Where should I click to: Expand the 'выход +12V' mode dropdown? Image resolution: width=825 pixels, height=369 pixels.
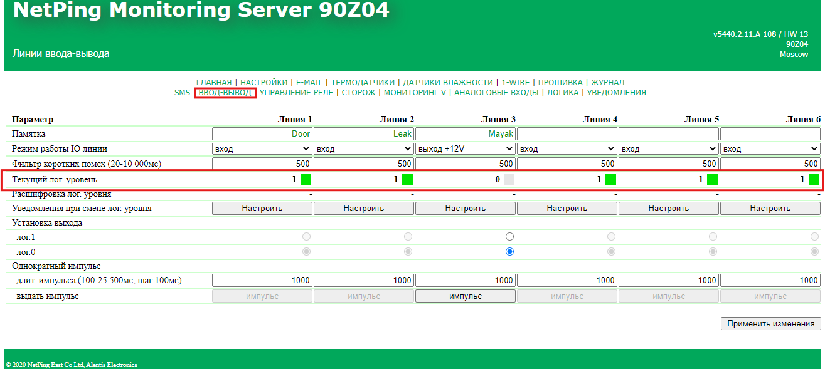465,149
